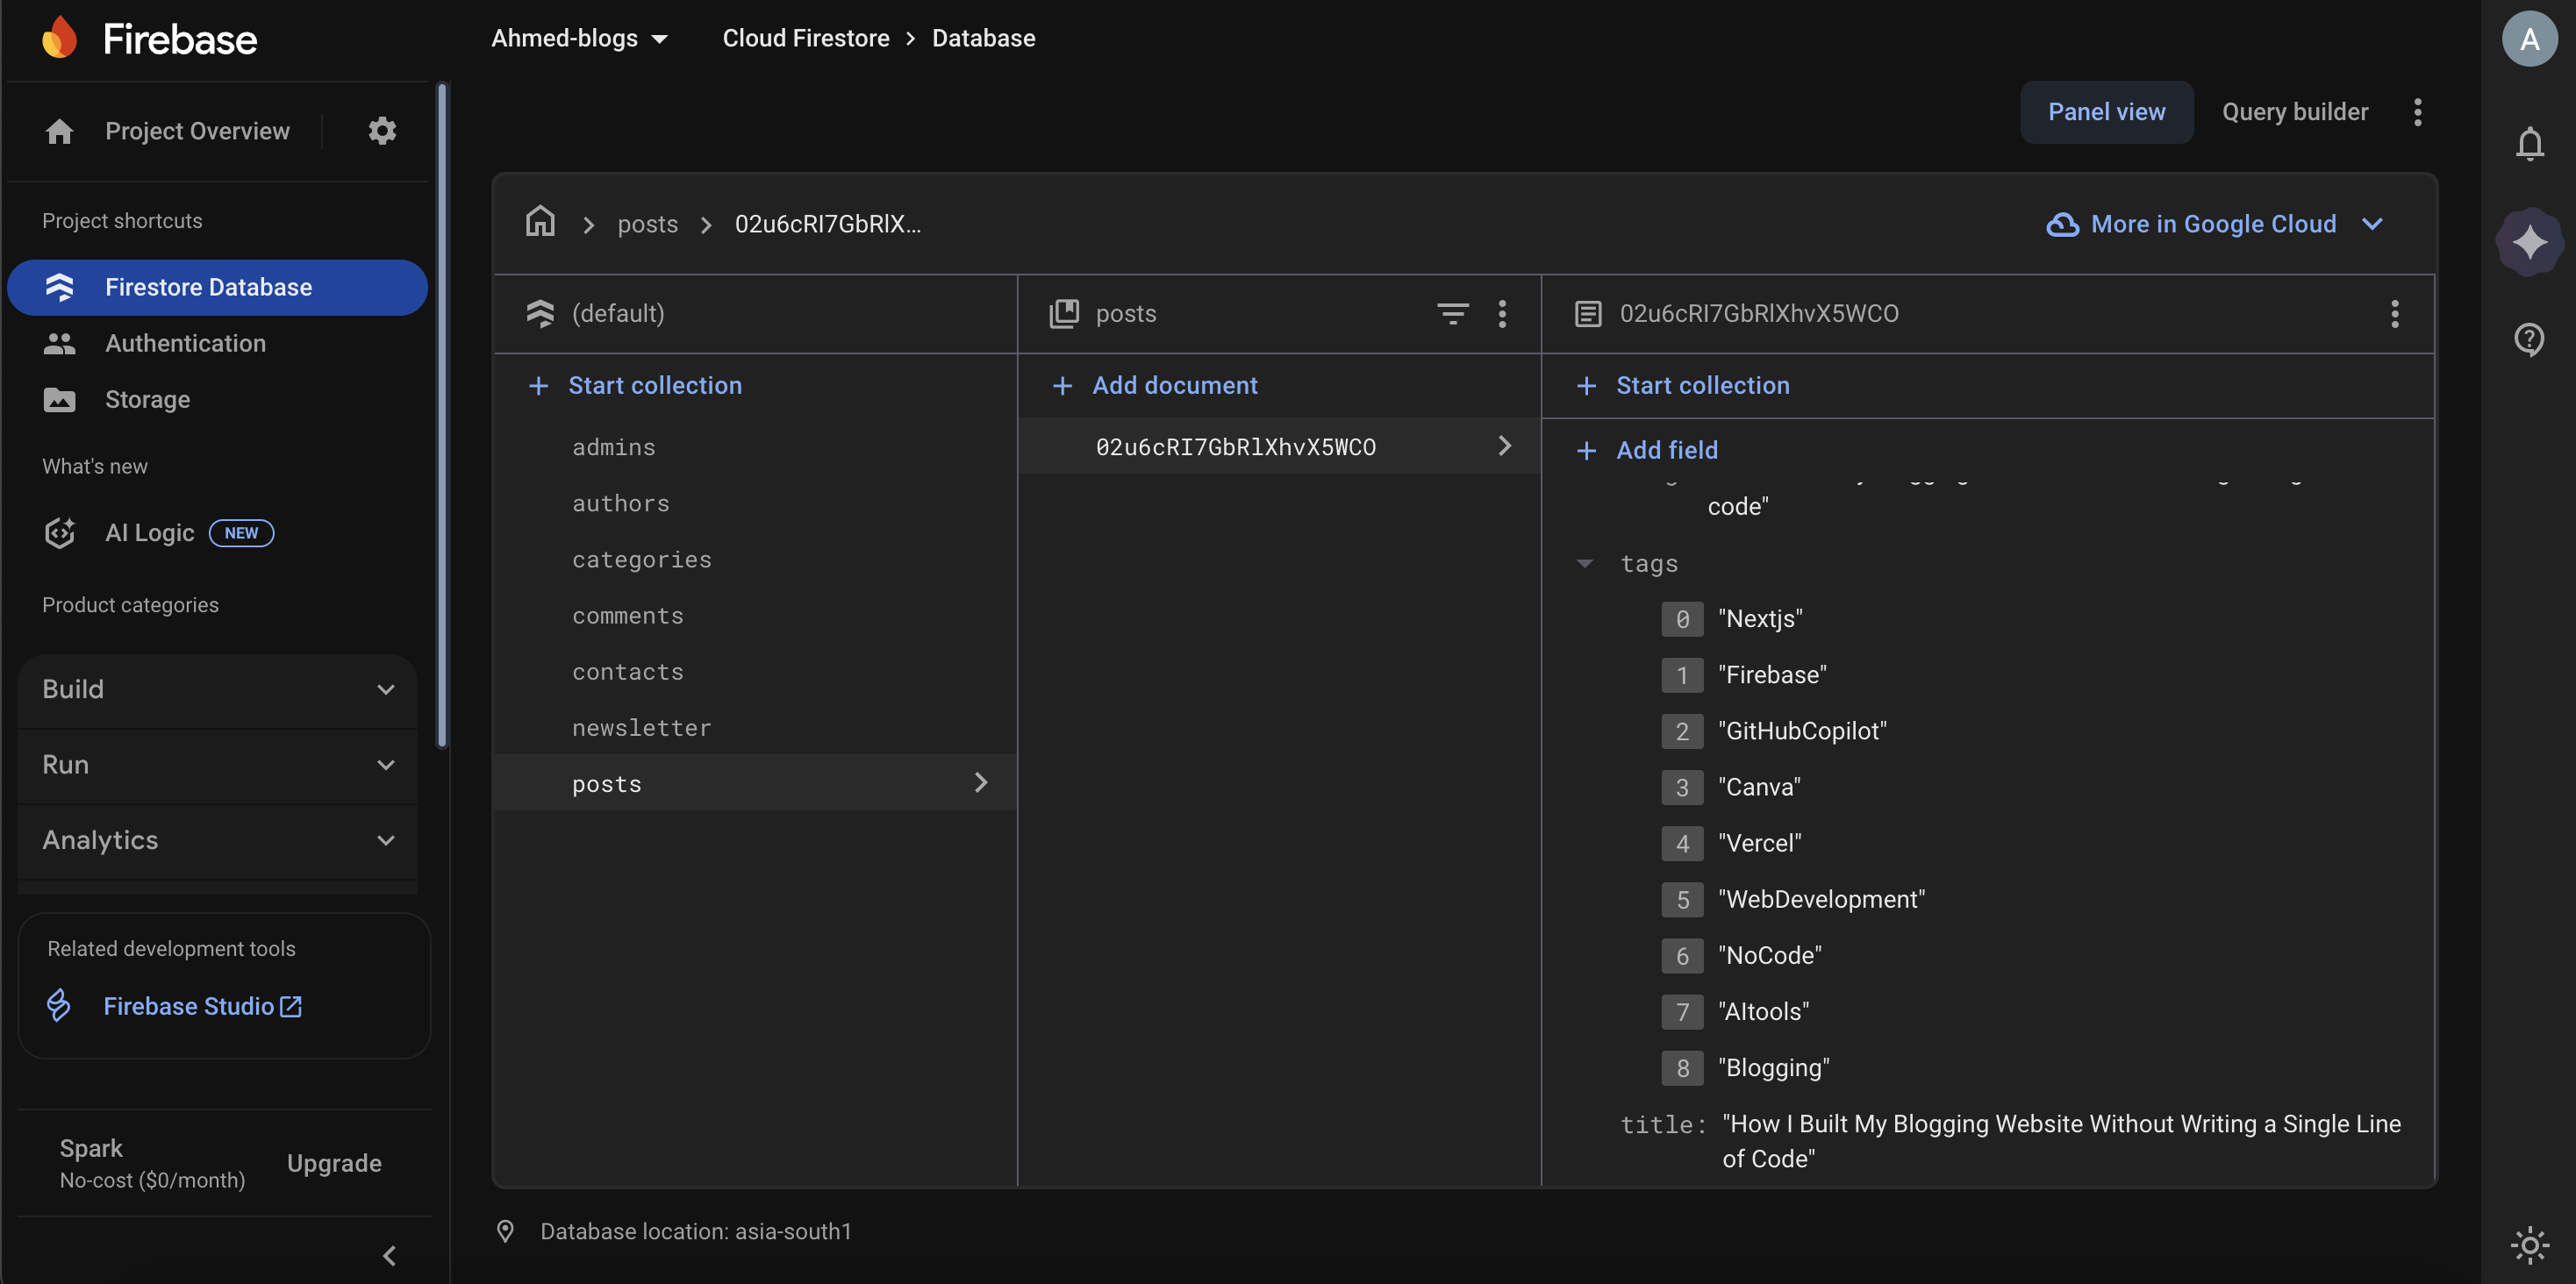Select the categories collection
This screenshot has height=1284, width=2576.
[755, 559]
